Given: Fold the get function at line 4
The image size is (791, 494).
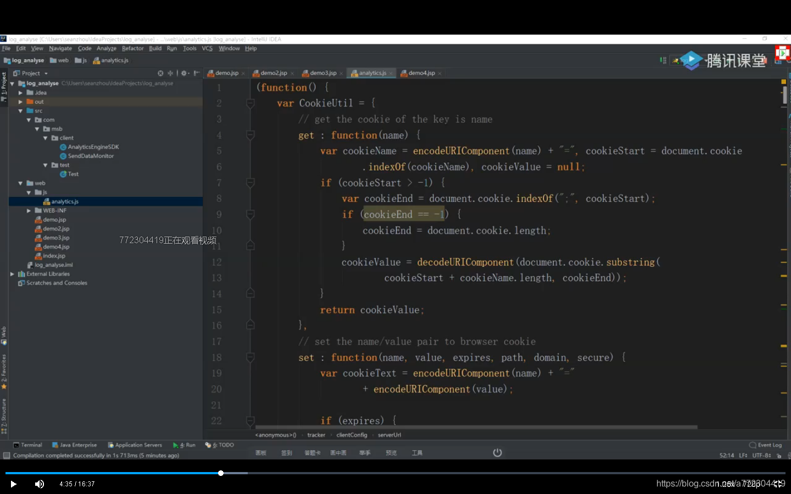Looking at the screenshot, I should point(250,135).
